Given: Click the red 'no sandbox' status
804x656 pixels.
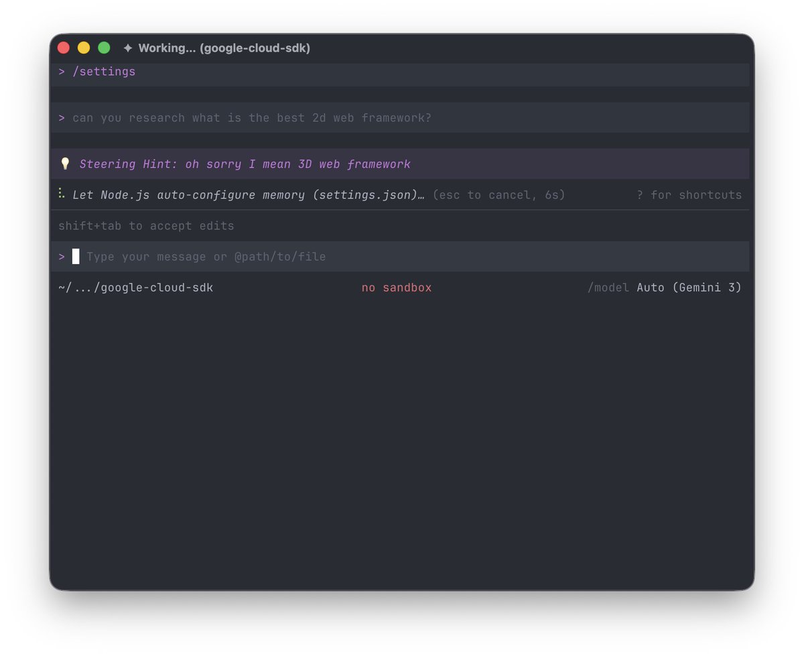Looking at the screenshot, I should coord(397,287).
